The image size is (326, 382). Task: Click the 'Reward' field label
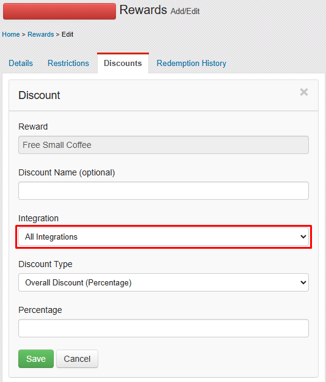pos(33,127)
